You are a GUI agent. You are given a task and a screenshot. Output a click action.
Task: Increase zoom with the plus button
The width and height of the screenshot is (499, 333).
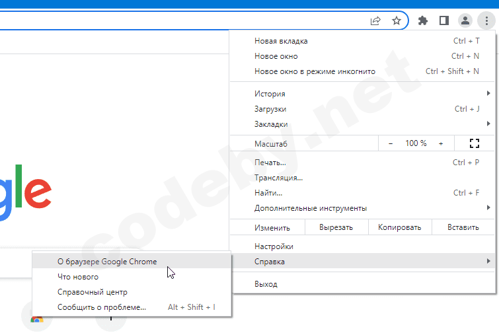441,143
